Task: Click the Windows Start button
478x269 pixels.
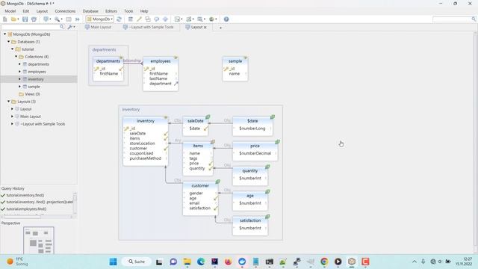Action: (x=113, y=262)
